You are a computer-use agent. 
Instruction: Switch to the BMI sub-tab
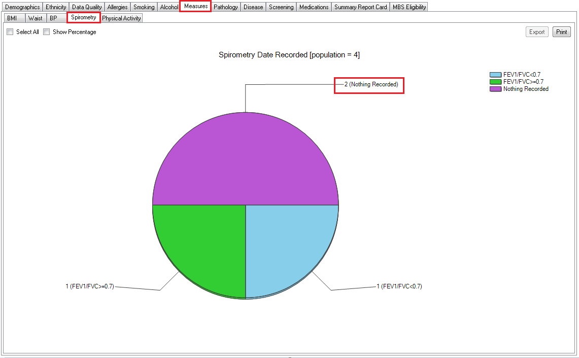pyautogui.click(x=13, y=18)
